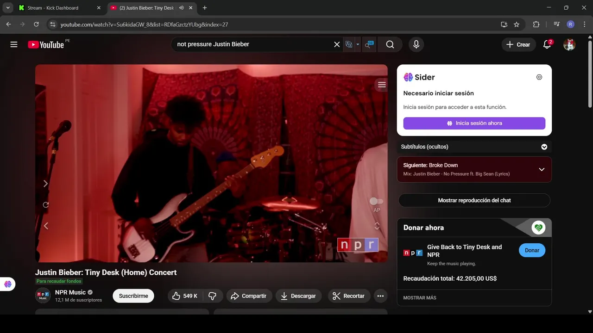The height and width of the screenshot is (333, 593).
Task: Like the video with thumbs up
Action: coord(185,296)
